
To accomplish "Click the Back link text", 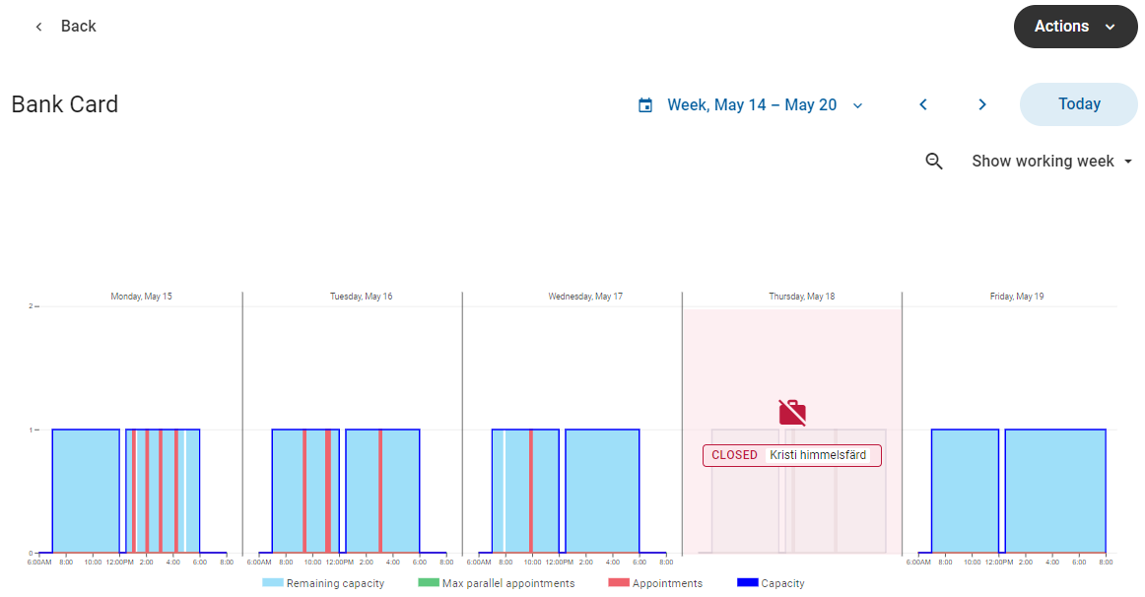I will click(78, 27).
